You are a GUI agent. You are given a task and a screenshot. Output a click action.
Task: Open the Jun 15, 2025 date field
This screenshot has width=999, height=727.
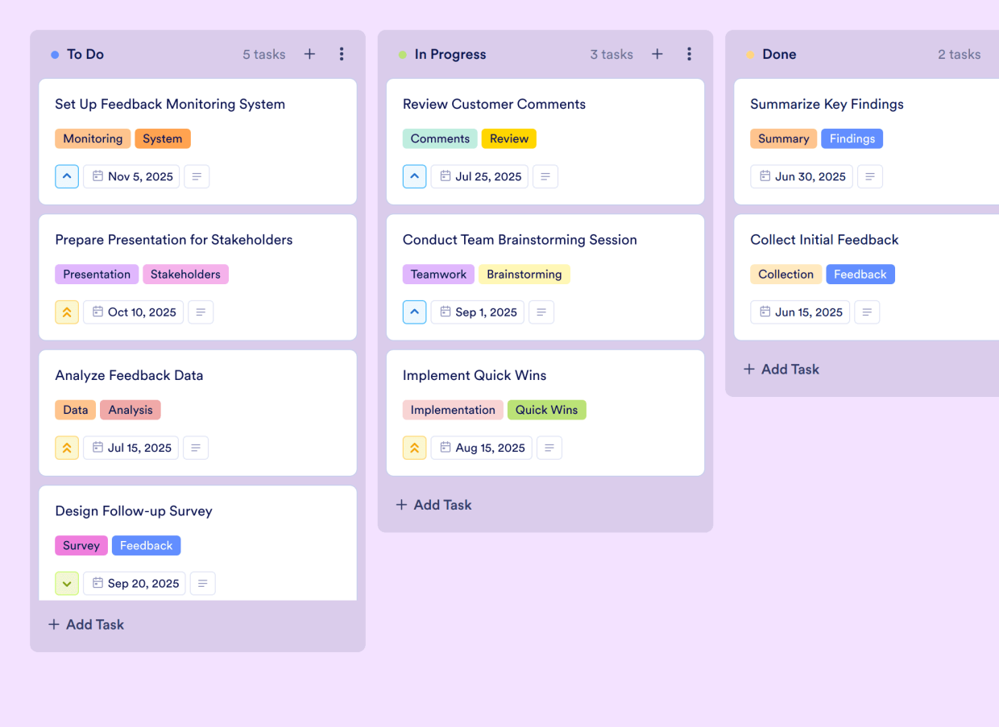point(801,312)
